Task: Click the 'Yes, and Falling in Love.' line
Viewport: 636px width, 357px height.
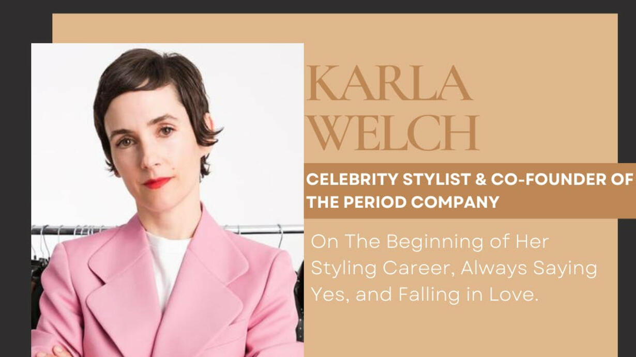Action: [425, 294]
